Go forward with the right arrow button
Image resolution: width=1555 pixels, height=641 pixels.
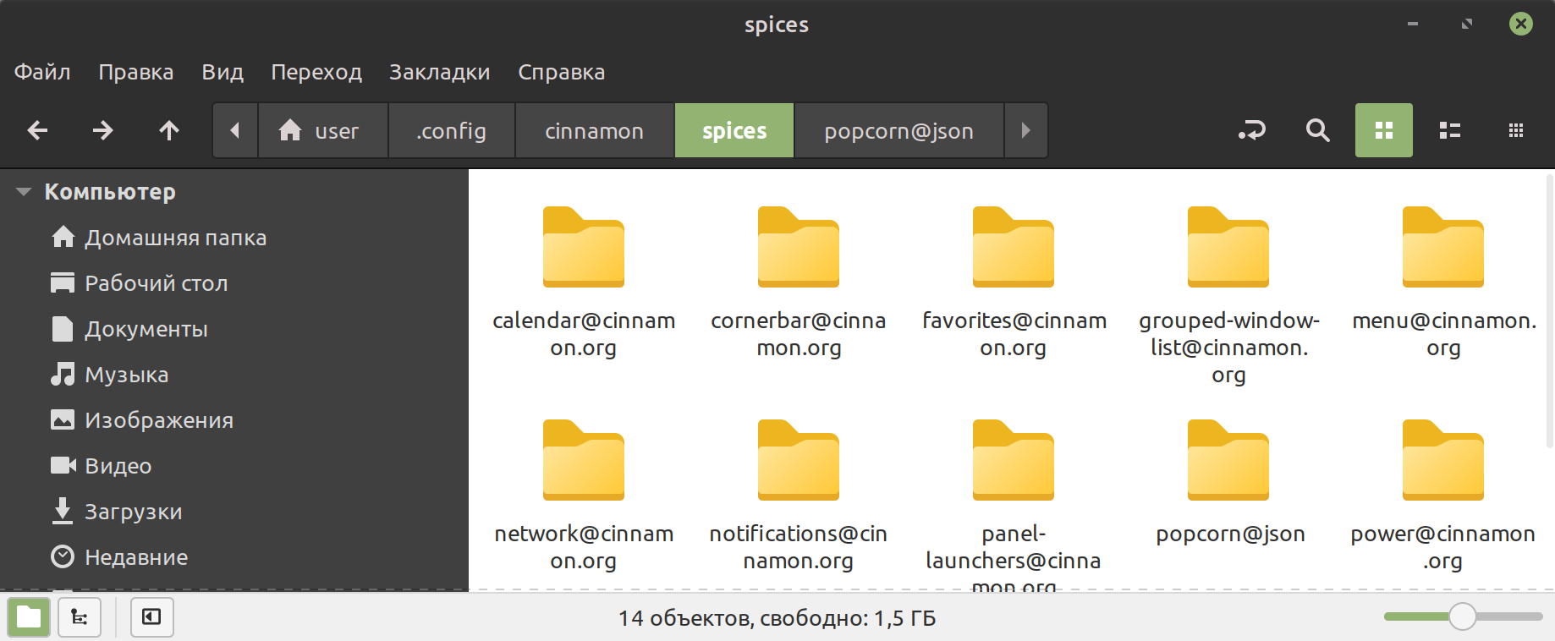(x=102, y=130)
